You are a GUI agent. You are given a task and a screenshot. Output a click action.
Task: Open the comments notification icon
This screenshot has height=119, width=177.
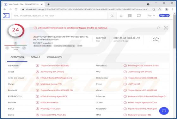[139, 16]
